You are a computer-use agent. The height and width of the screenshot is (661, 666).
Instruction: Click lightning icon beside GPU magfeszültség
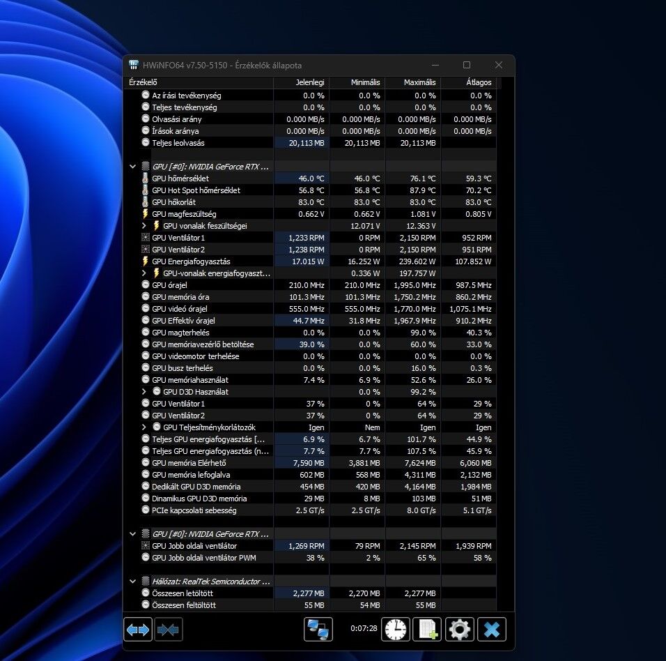[146, 214]
